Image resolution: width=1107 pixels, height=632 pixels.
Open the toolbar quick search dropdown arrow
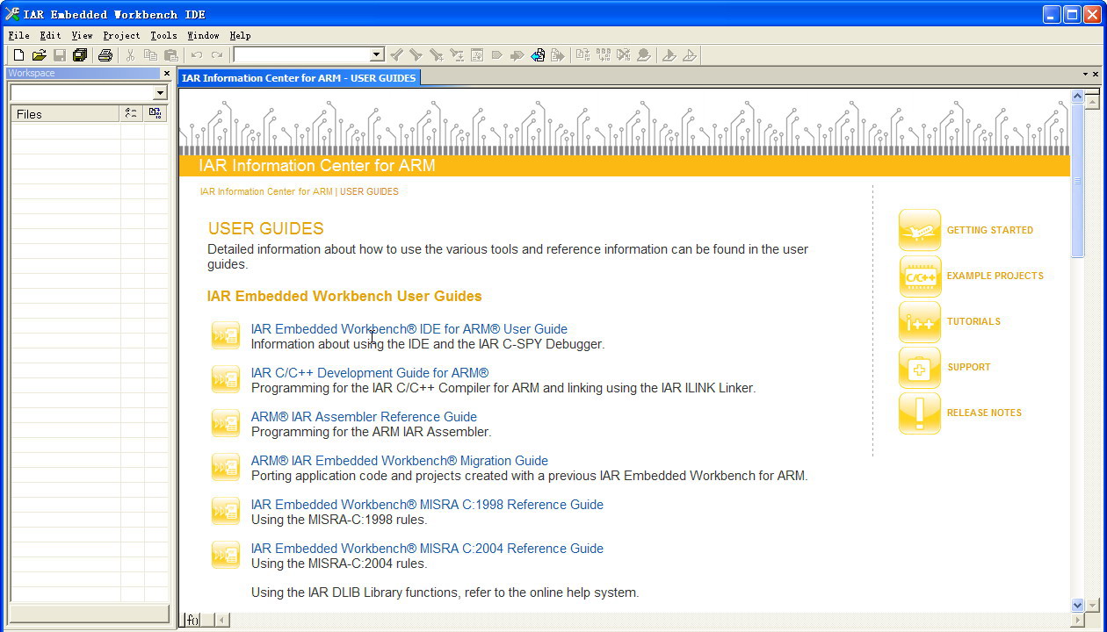click(x=377, y=54)
